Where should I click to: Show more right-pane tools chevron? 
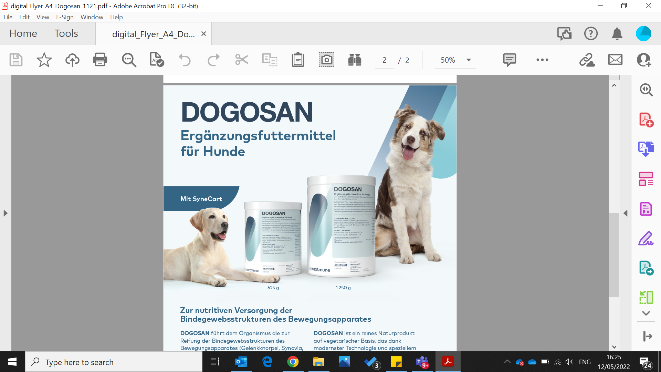pyautogui.click(x=646, y=313)
